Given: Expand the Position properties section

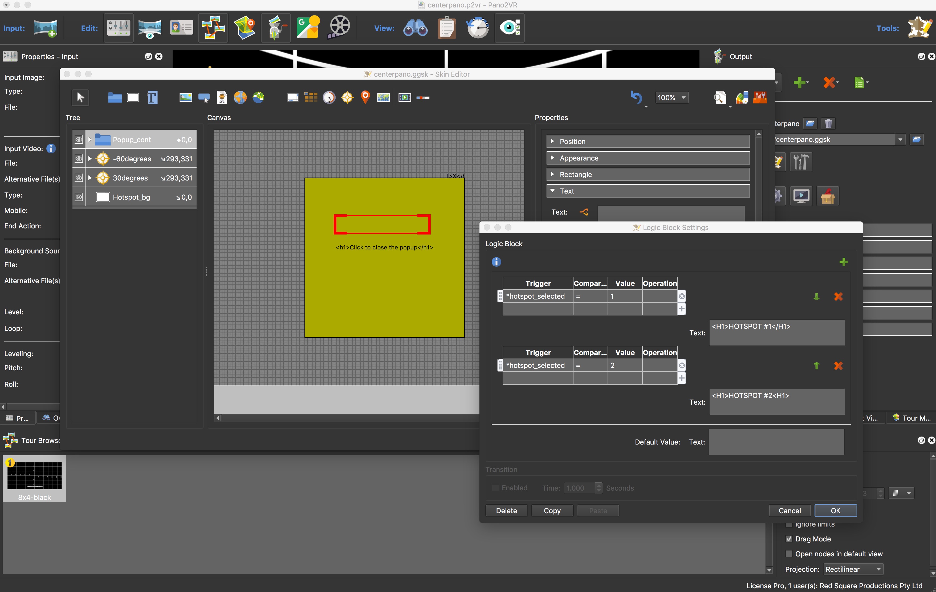Looking at the screenshot, I should [x=648, y=141].
